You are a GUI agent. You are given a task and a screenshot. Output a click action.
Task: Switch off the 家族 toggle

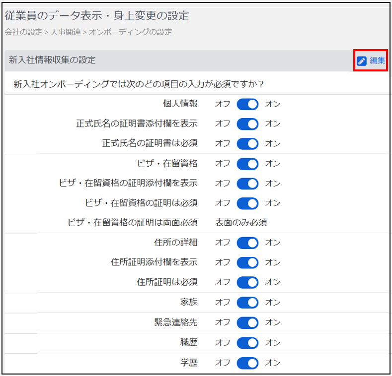247,303
